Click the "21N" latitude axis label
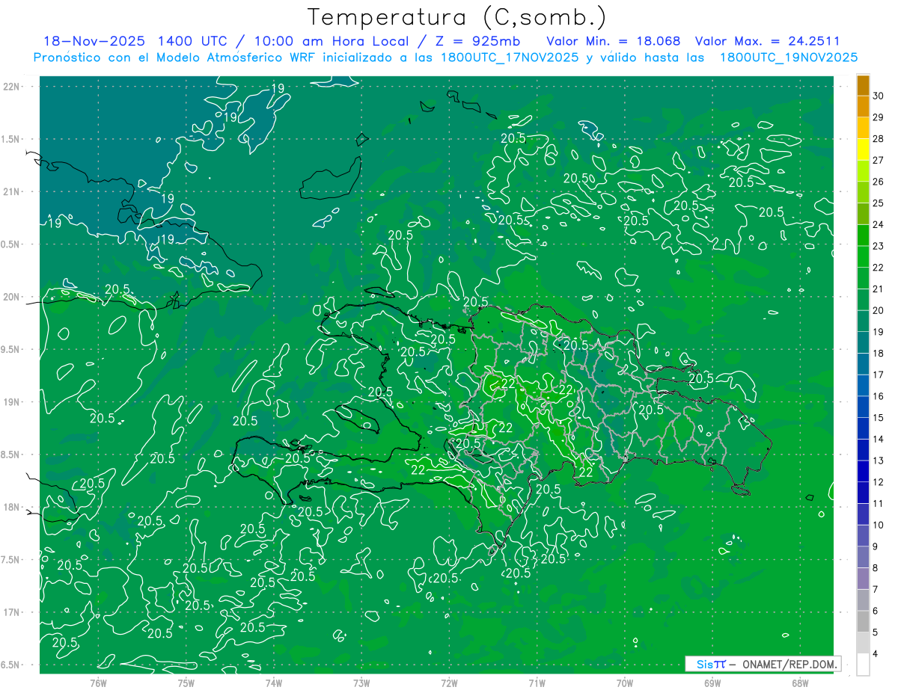This screenshot has height=693, width=898. pyautogui.click(x=11, y=191)
